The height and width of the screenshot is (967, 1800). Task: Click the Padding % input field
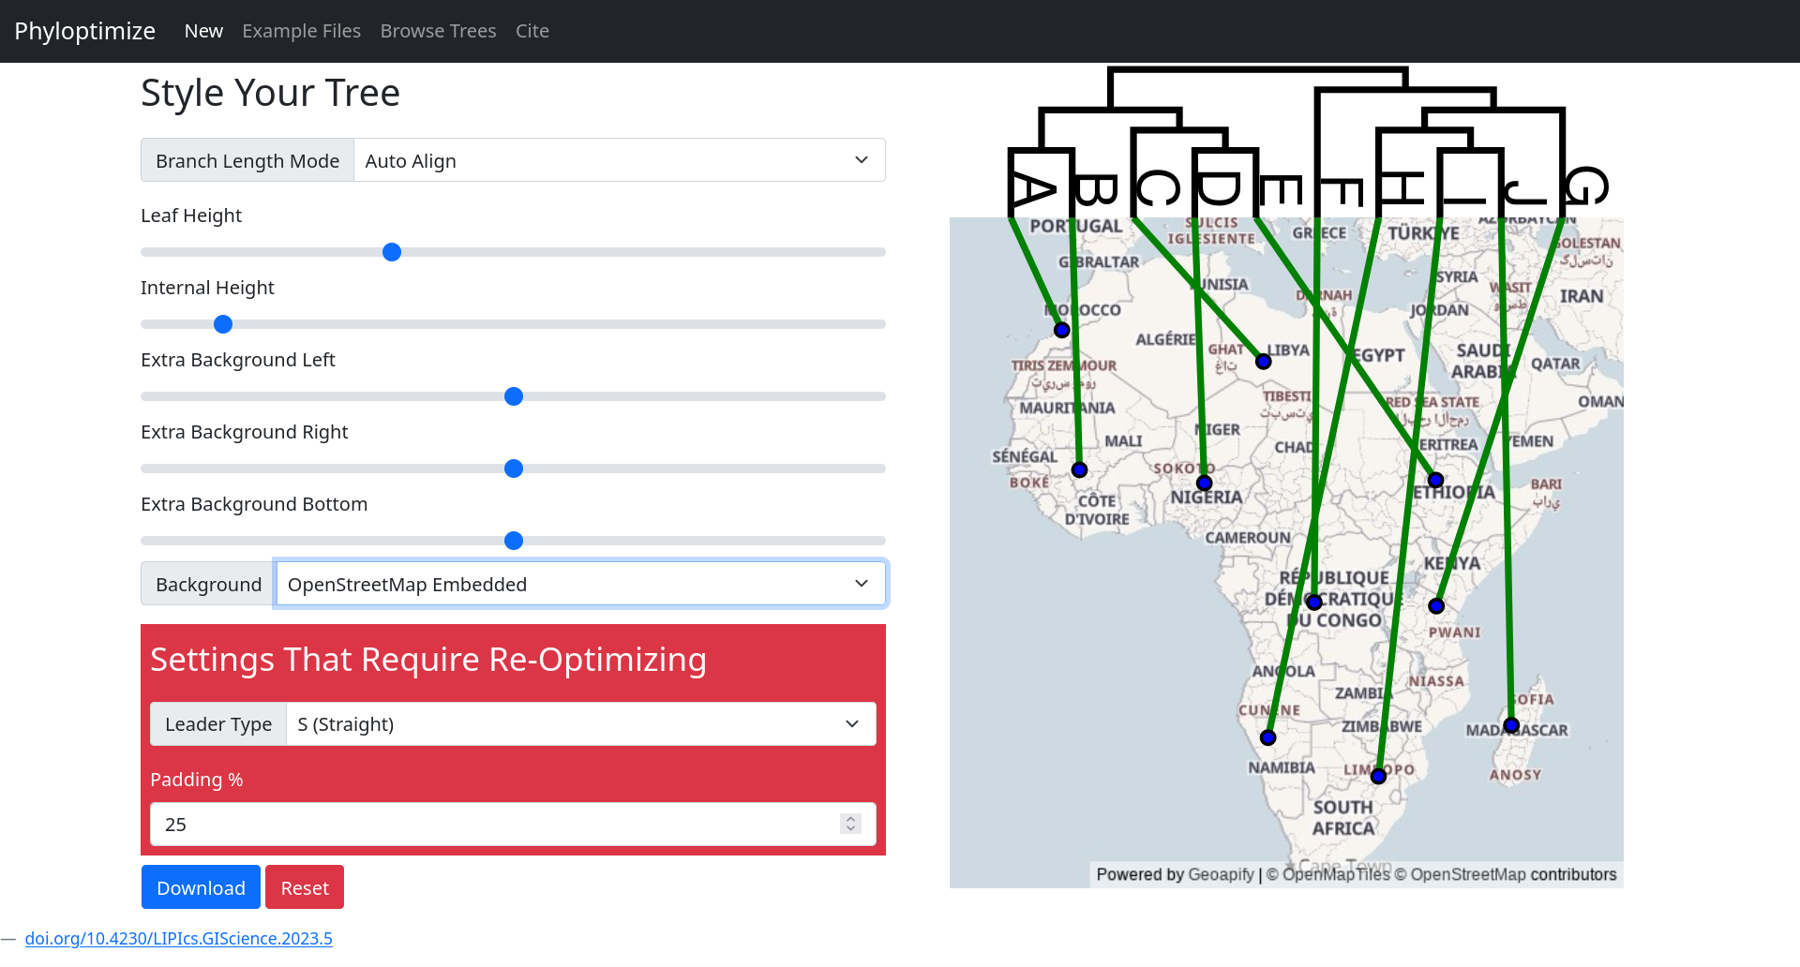coord(513,825)
